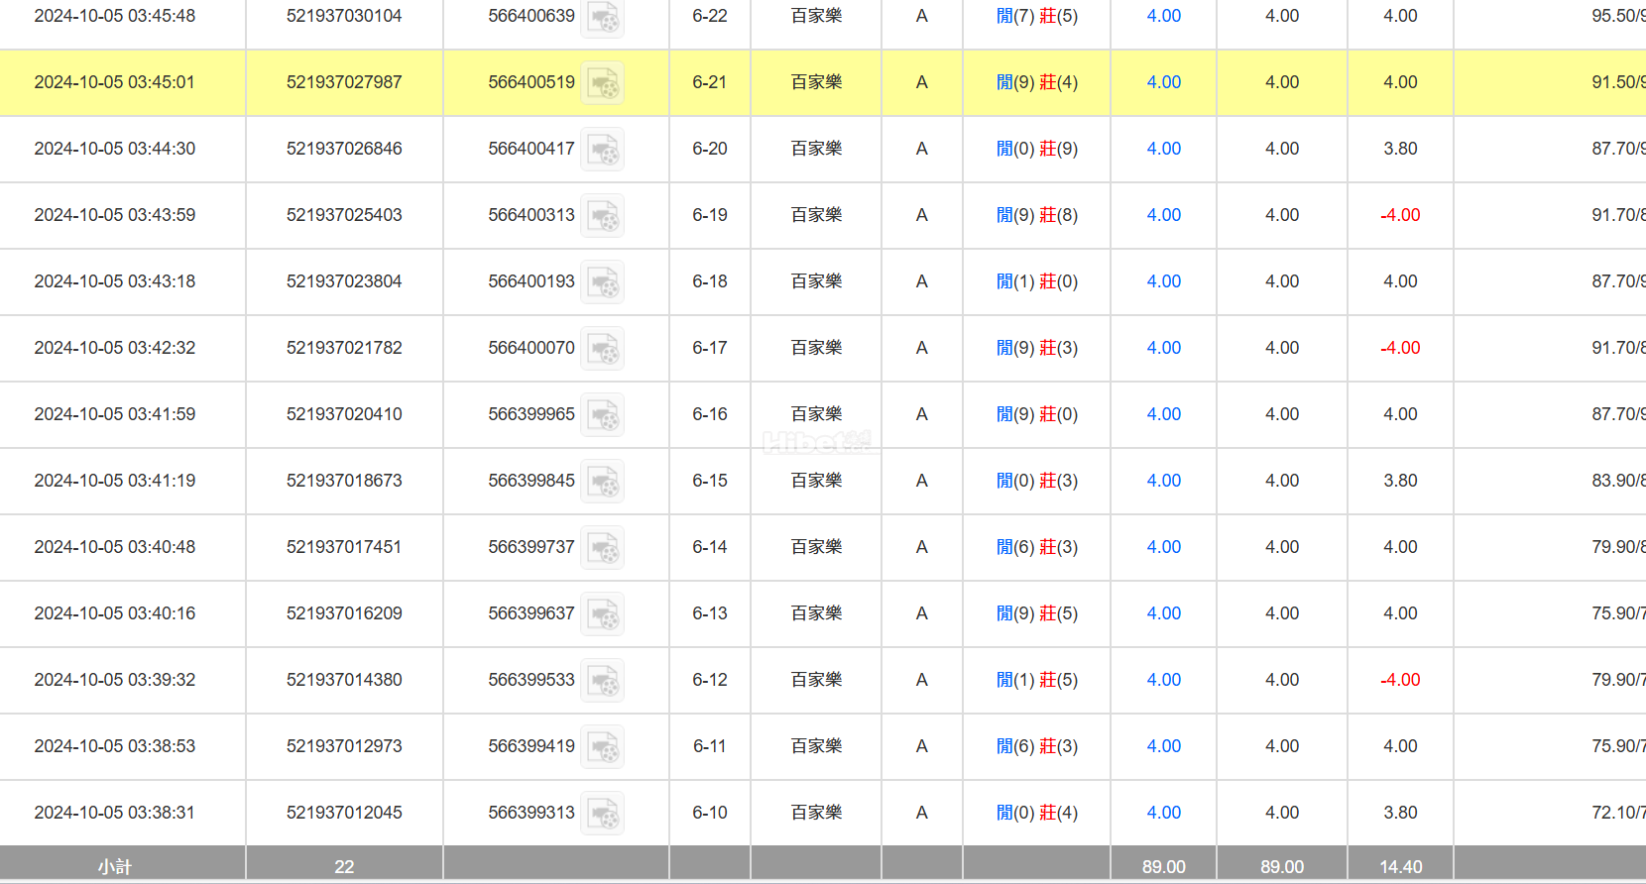Open video replay icon for round 566399637
Viewport: 1646px width, 884px height.
[x=602, y=614]
